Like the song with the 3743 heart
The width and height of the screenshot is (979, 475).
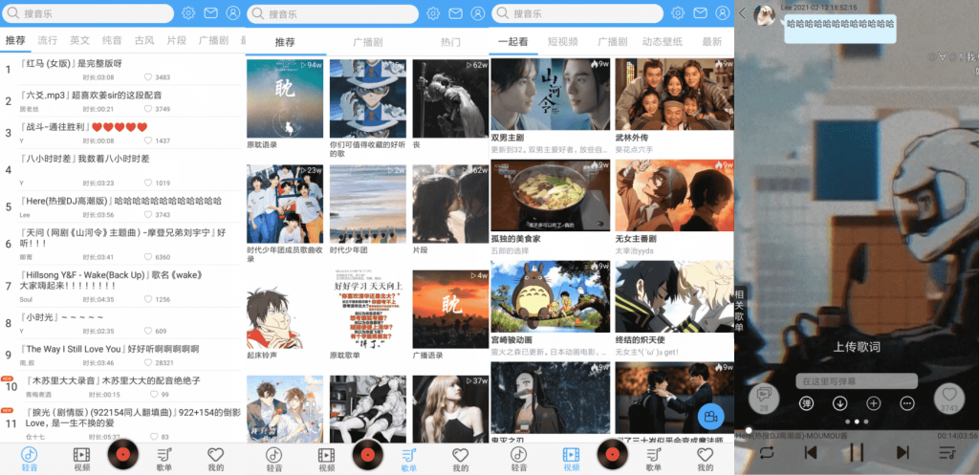tap(948, 397)
